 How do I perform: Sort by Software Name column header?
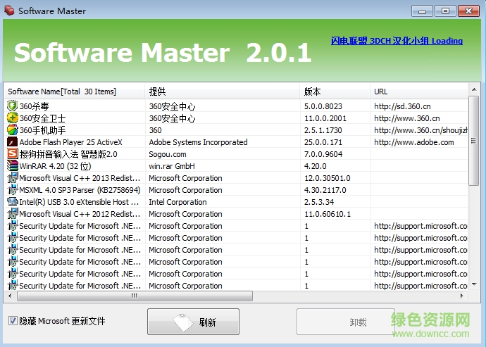point(74,92)
